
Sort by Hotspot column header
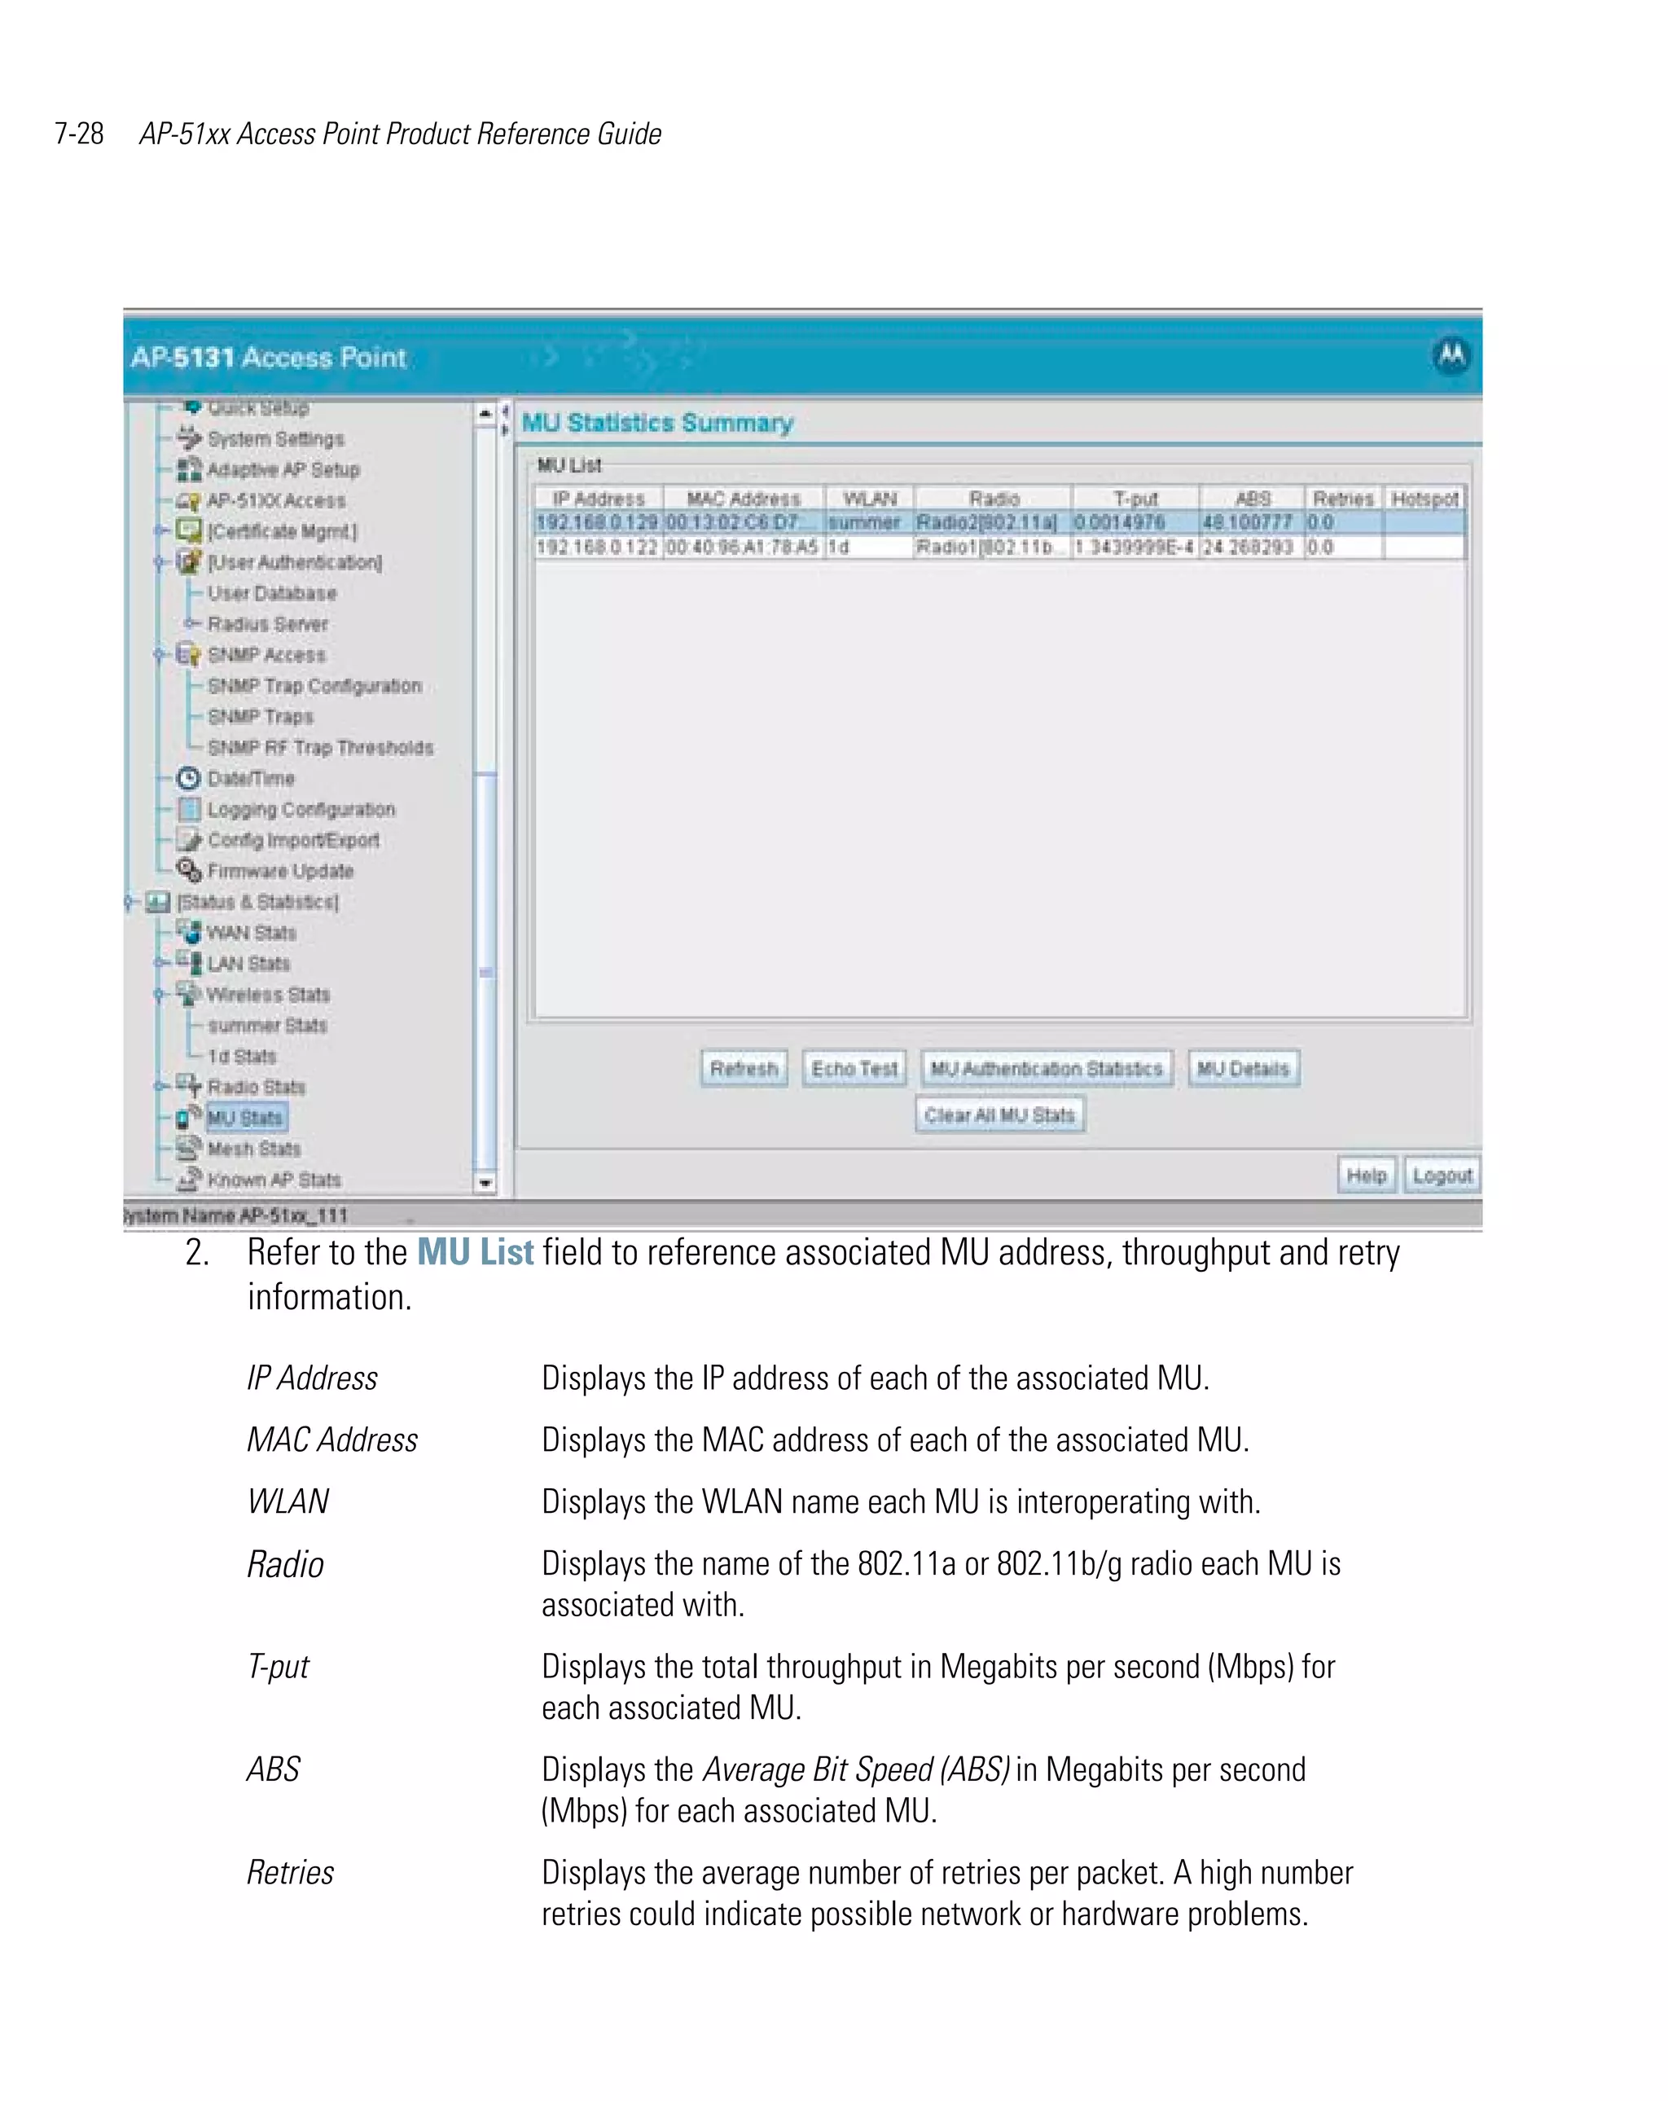click(x=1424, y=498)
